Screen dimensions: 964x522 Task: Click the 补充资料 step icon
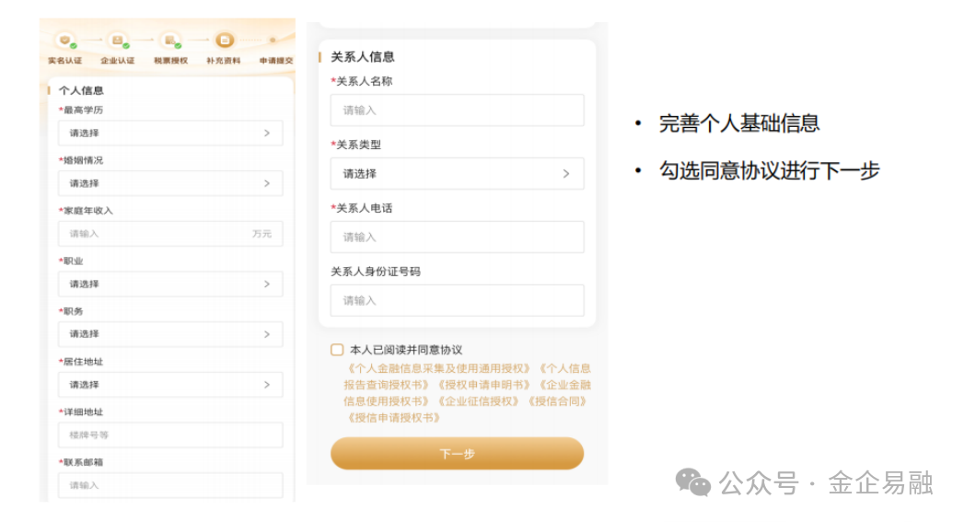(224, 40)
